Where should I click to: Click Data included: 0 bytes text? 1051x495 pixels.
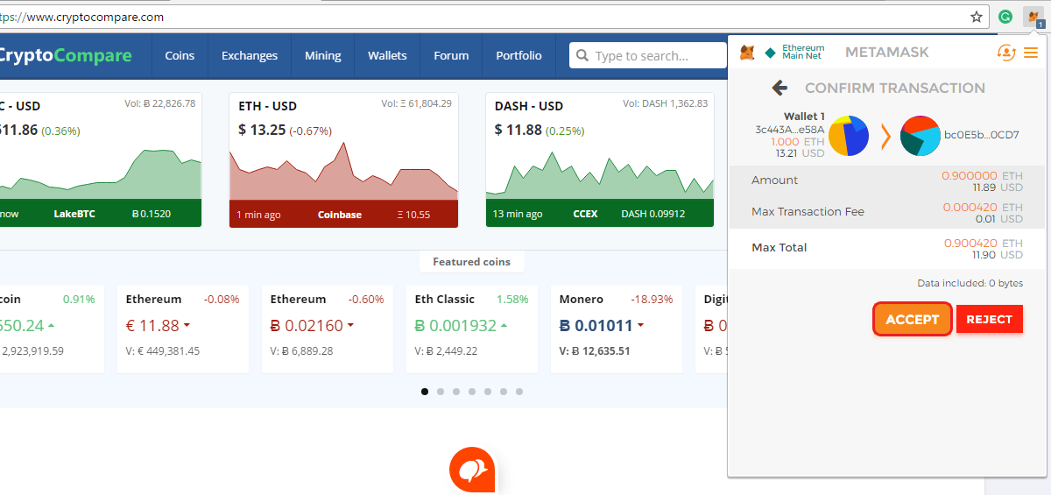970,283
